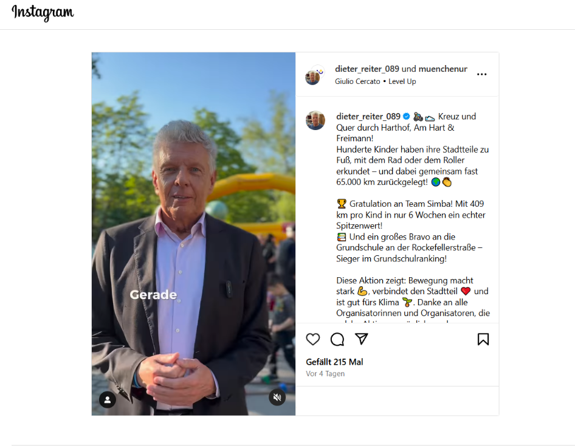575x448 pixels.
Task: Like the post with the heart icon
Action: (313, 339)
